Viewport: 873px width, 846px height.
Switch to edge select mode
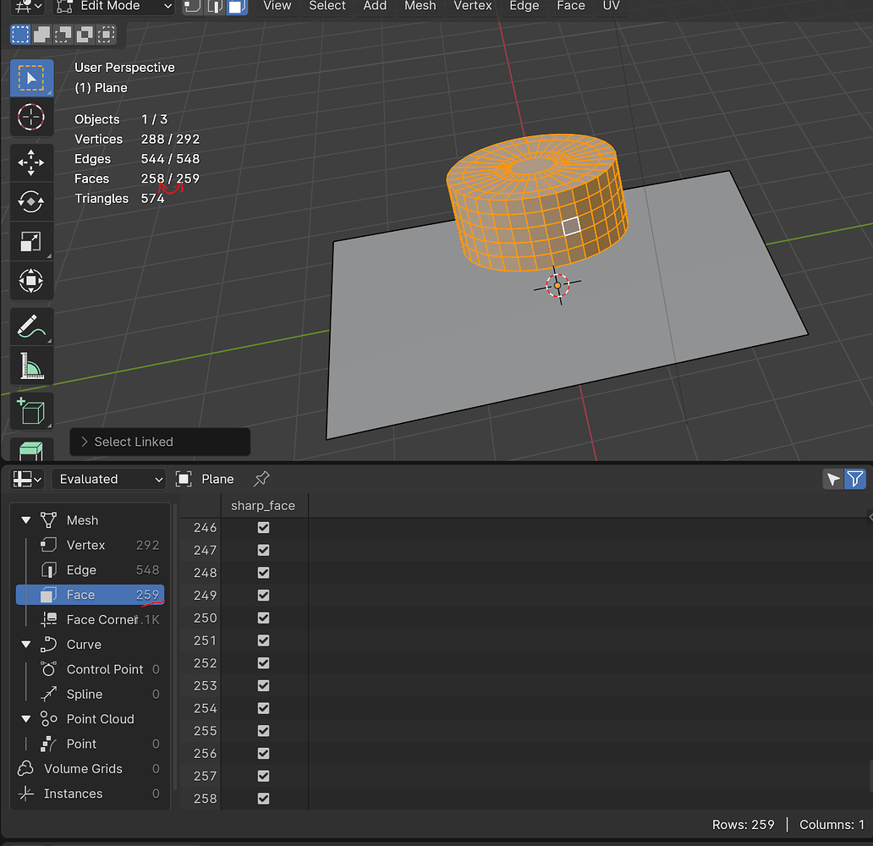tap(215, 6)
